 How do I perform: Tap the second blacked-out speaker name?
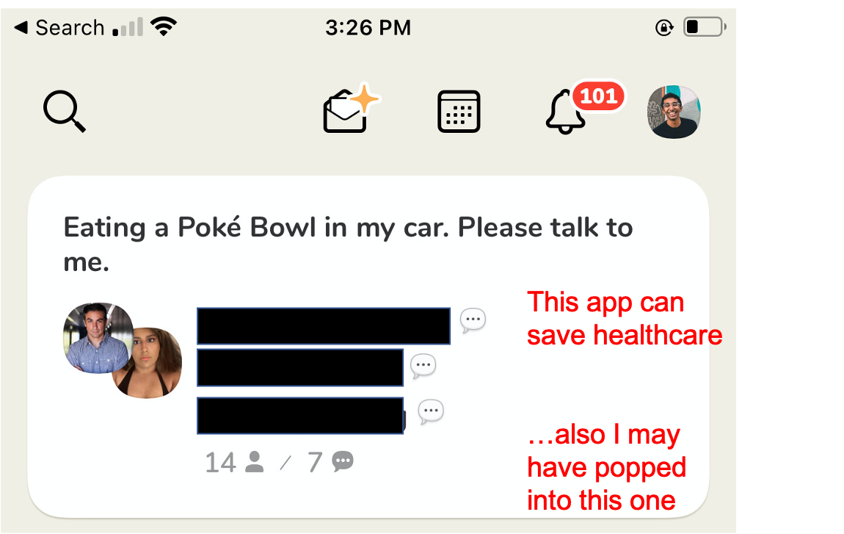[300, 367]
